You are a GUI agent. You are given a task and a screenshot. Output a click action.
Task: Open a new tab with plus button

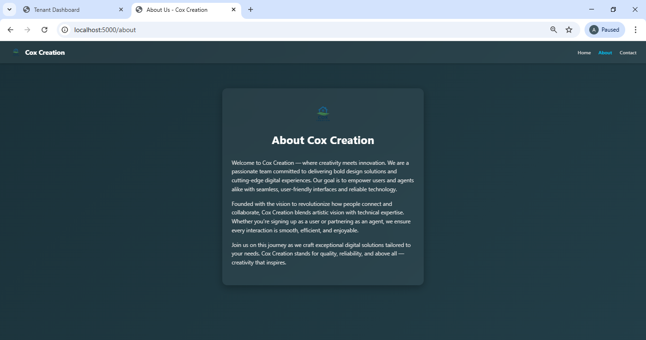pyautogui.click(x=251, y=9)
